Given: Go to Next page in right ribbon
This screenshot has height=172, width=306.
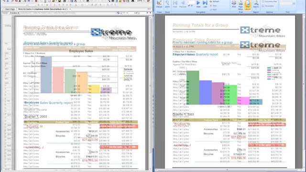Looking at the screenshot, I should pyautogui.click(x=198, y=4).
